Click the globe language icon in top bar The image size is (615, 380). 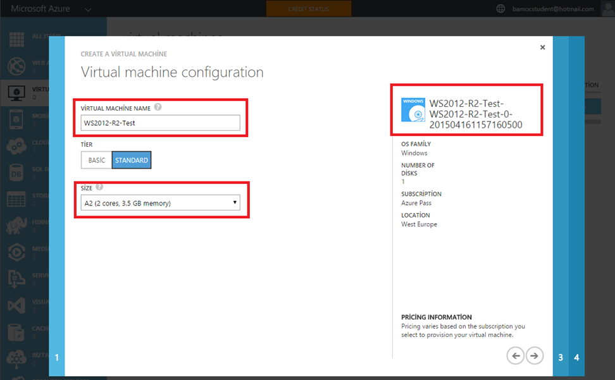point(500,9)
